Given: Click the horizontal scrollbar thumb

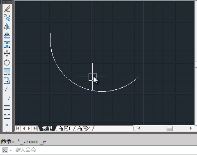Looking at the screenshot, I should (x=170, y=128).
